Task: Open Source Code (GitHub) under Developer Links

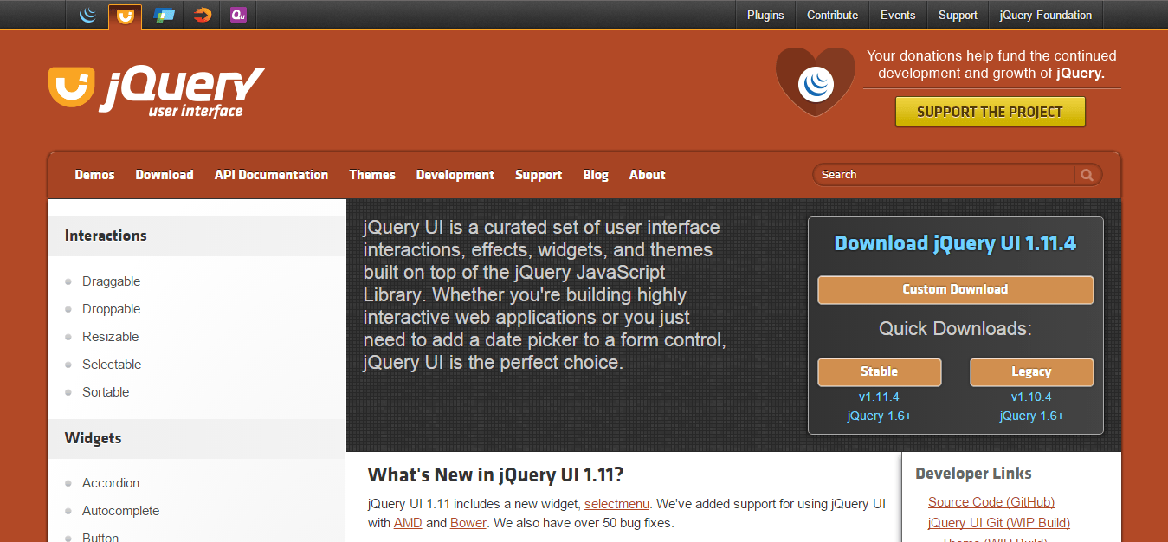Action: click(x=991, y=501)
